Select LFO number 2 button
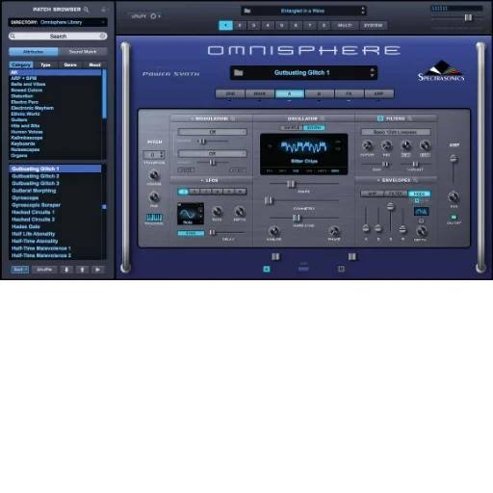The width and height of the screenshot is (493, 493). click(x=195, y=192)
